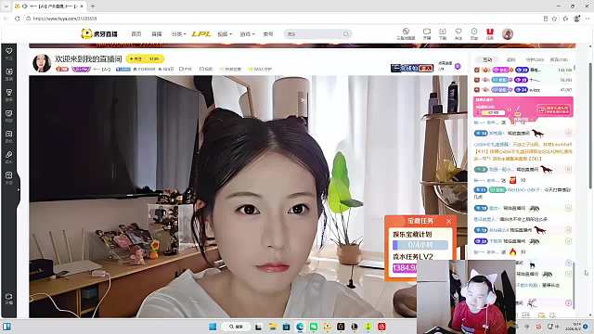The height and width of the screenshot is (334, 594).
Task: Open File Explorer from the taskbar
Action: [272, 327]
